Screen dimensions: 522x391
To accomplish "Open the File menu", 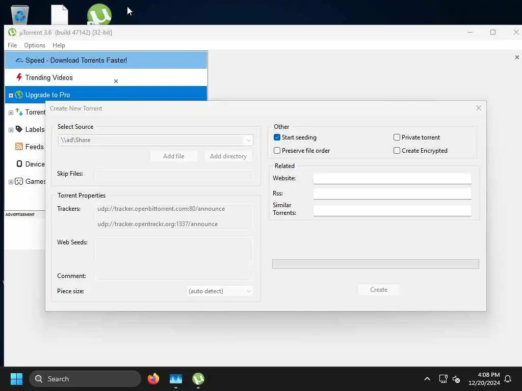I will (12, 45).
